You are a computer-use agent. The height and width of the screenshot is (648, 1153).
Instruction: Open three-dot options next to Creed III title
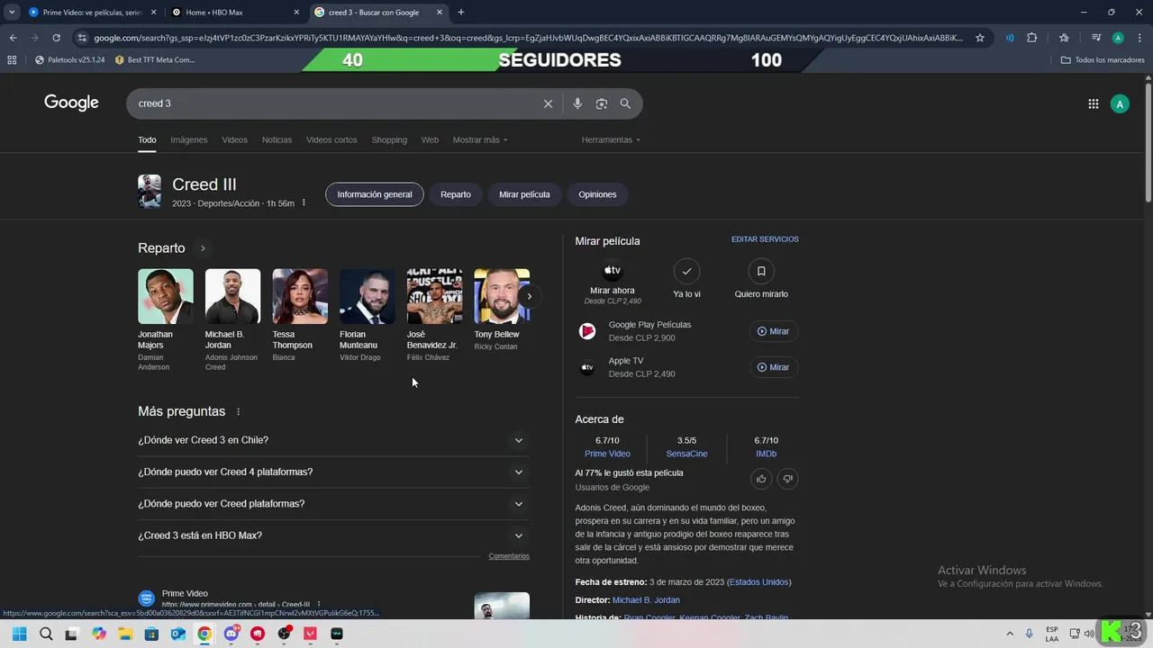click(304, 202)
